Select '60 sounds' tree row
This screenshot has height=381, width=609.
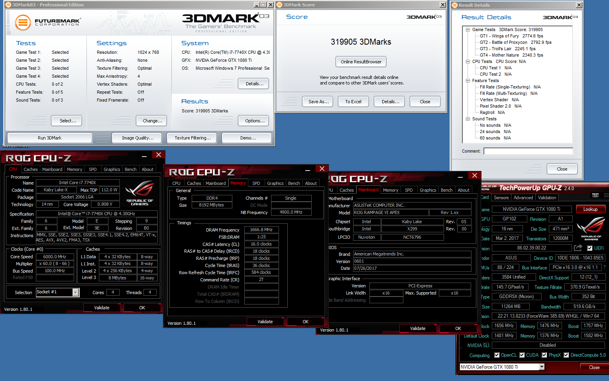click(x=495, y=138)
